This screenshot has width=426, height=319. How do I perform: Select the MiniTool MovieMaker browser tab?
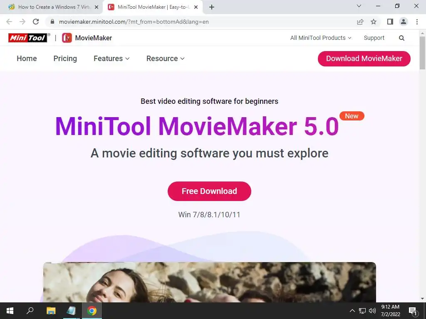tap(153, 7)
